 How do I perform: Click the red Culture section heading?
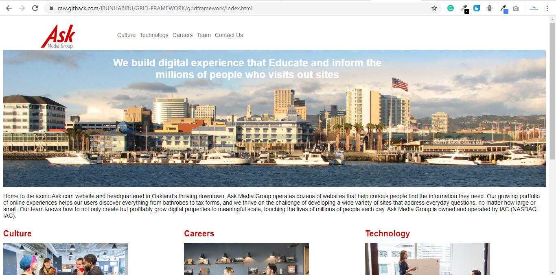18,234
